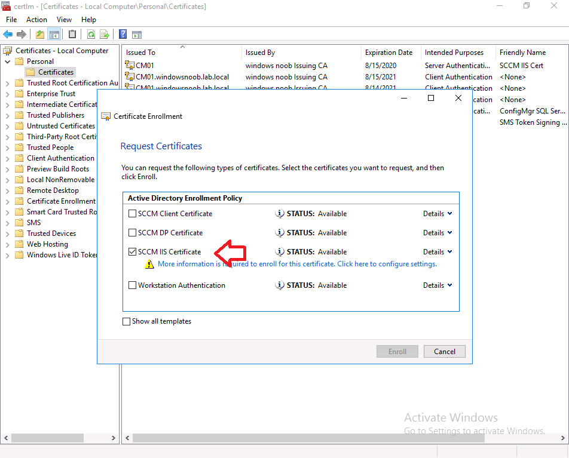
Task: Expand Details for SCCM DP Certificate
Action: [438, 233]
